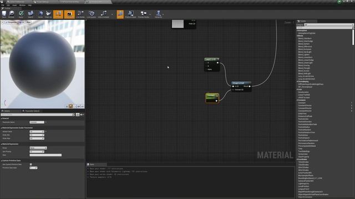Screen dimensions: 355x199
Task: Open the eye view options dropdown
Action: pyautogui.click(x=82, y=114)
